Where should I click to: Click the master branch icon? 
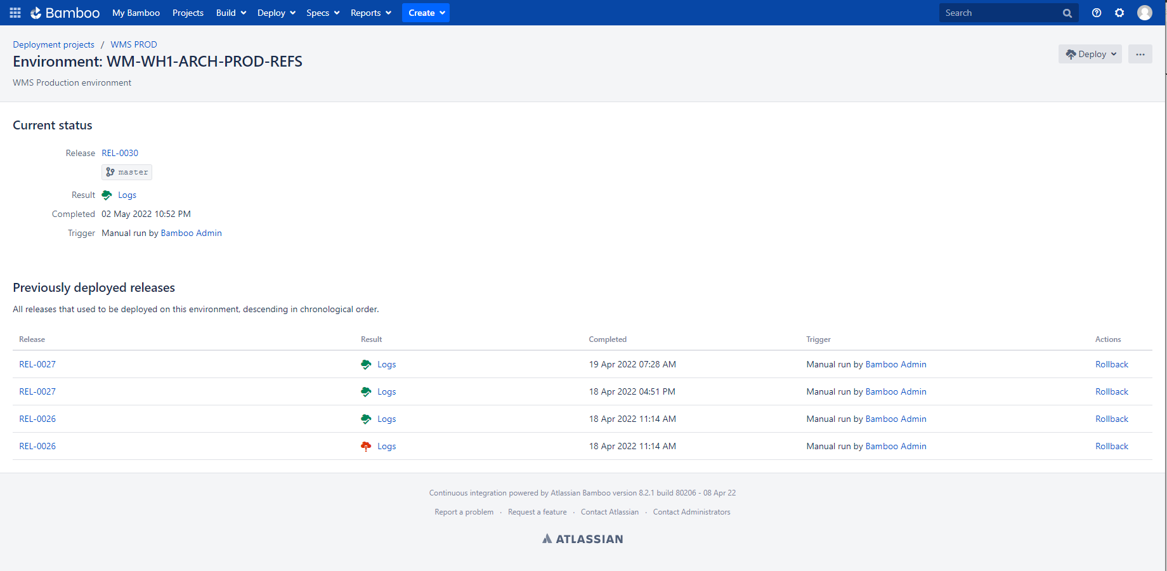pyautogui.click(x=110, y=172)
